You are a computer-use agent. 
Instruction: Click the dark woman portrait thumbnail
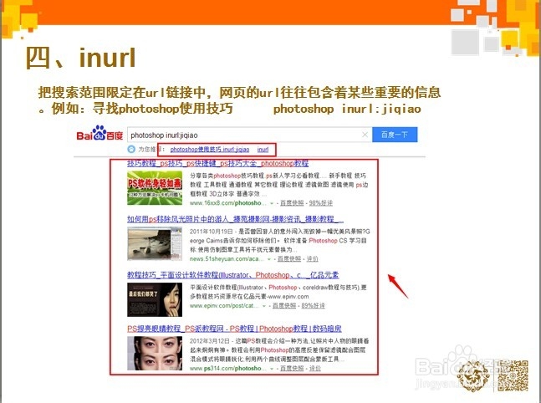click(x=155, y=299)
